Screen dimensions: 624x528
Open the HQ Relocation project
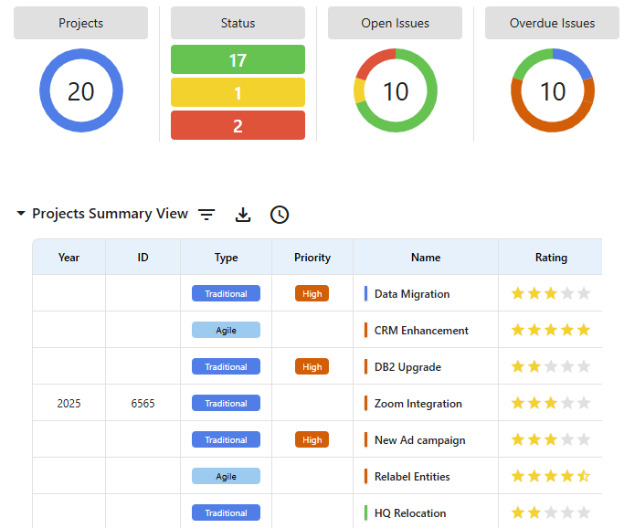tap(410, 513)
